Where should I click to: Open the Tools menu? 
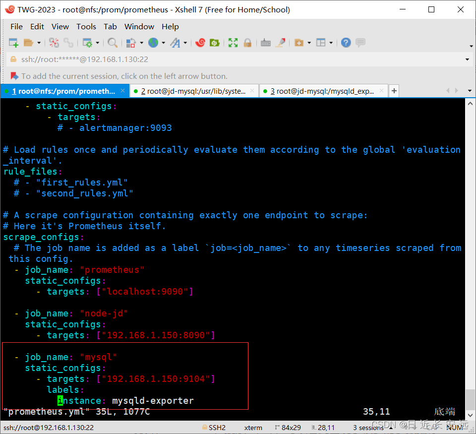tap(86, 27)
